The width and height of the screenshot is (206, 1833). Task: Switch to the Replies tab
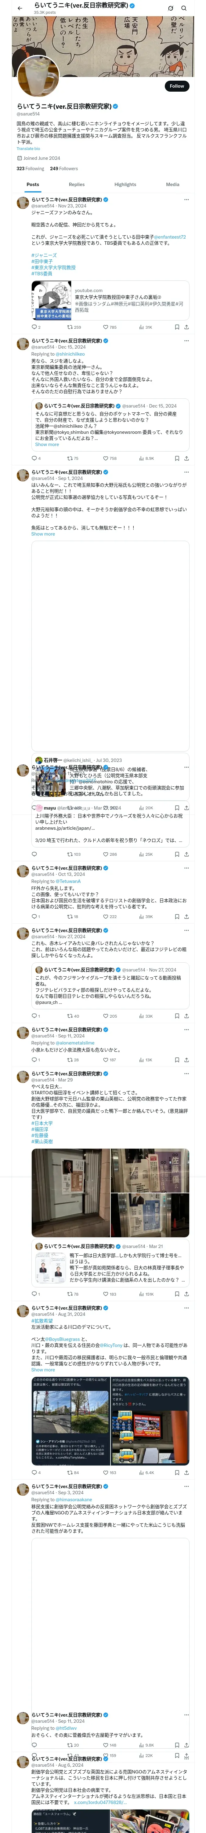tap(77, 184)
